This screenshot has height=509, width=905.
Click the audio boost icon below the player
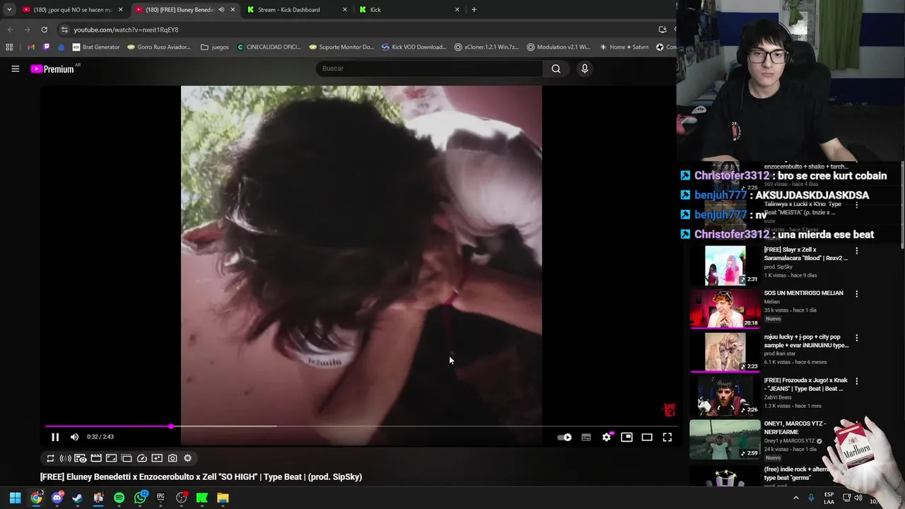pos(65,458)
